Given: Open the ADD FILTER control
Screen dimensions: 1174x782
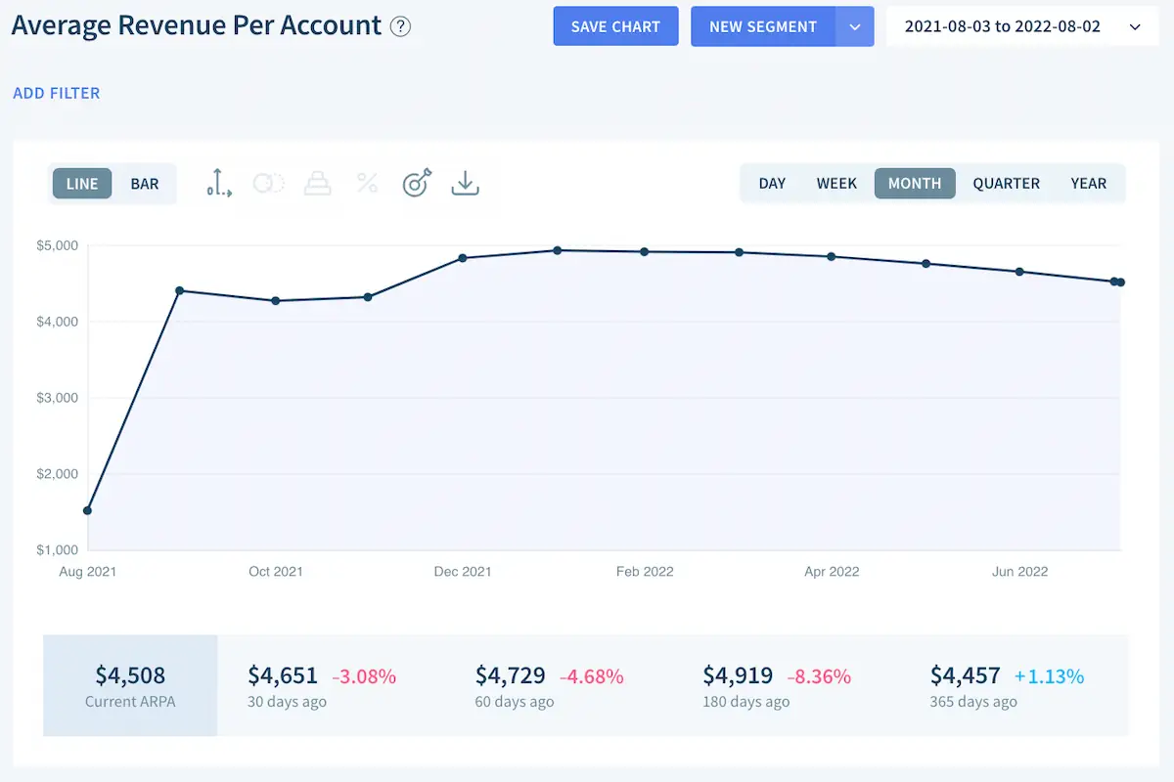Looking at the screenshot, I should pos(56,93).
